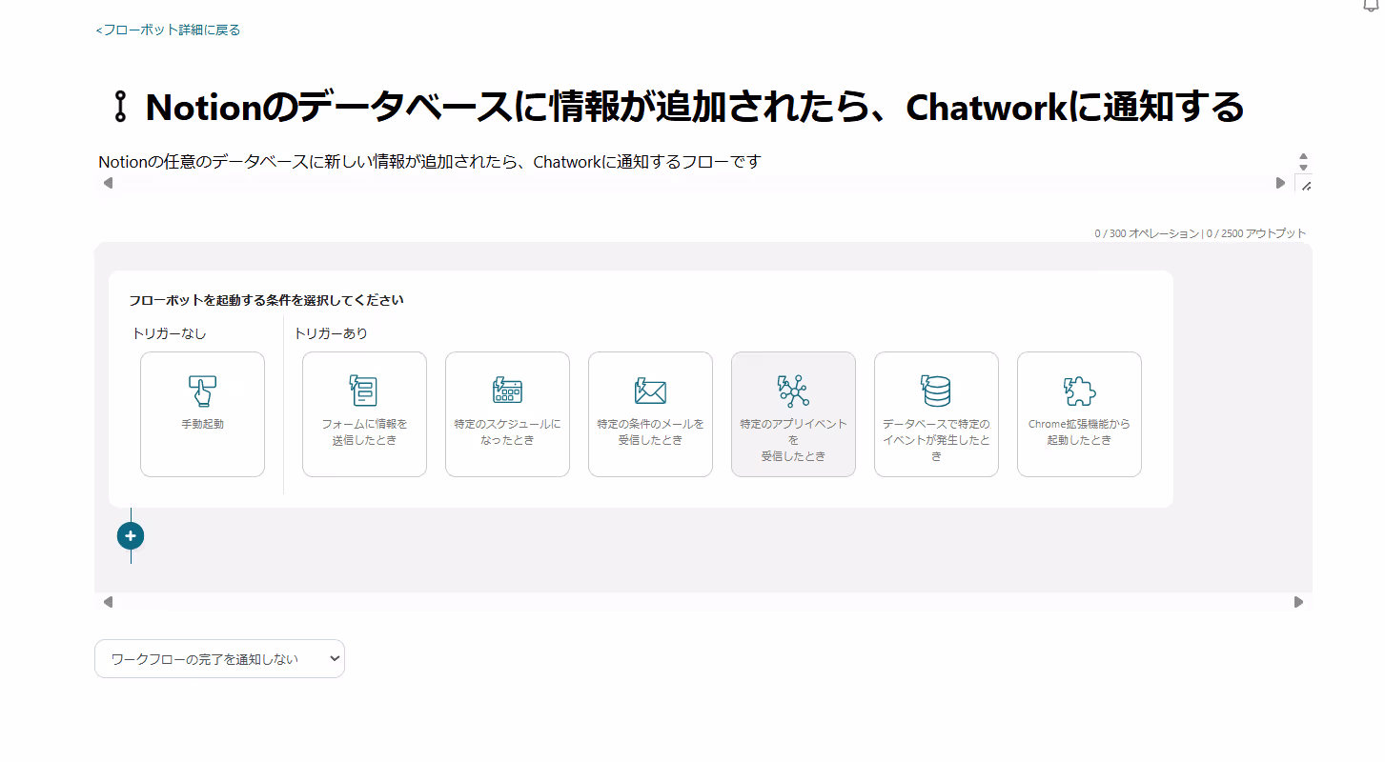This screenshot has width=1385, height=762.
Task: Choose データベースで特定のイベントが発生したとき trigger
Action: (936, 414)
